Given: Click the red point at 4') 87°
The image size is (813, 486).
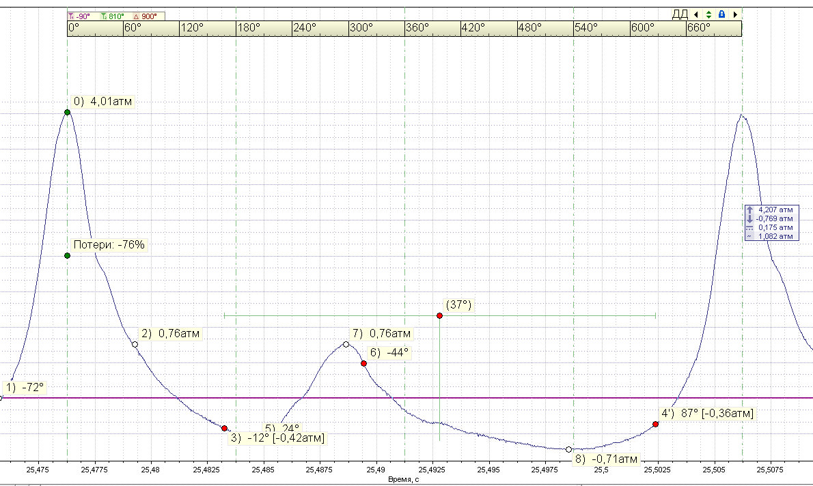Looking at the screenshot, I should coord(655,425).
